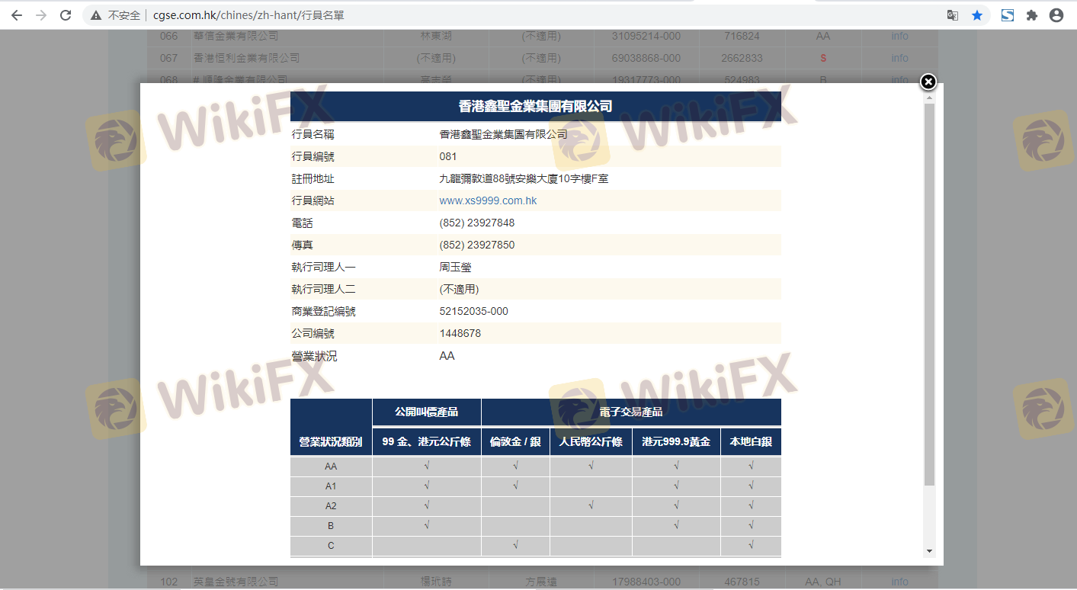Click the not-secure warning triangle icon
The width and height of the screenshot is (1077, 590).
(96, 15)
